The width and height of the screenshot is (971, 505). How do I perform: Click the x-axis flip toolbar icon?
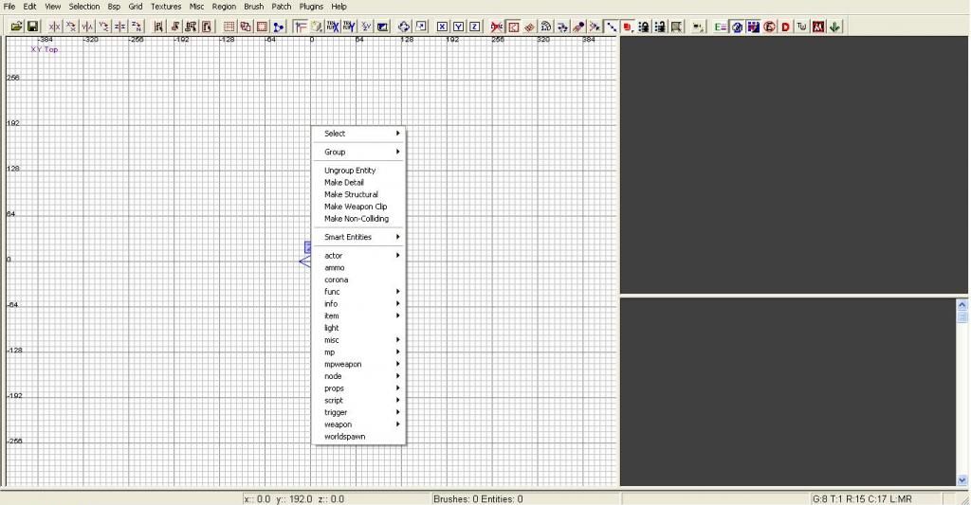54,27
